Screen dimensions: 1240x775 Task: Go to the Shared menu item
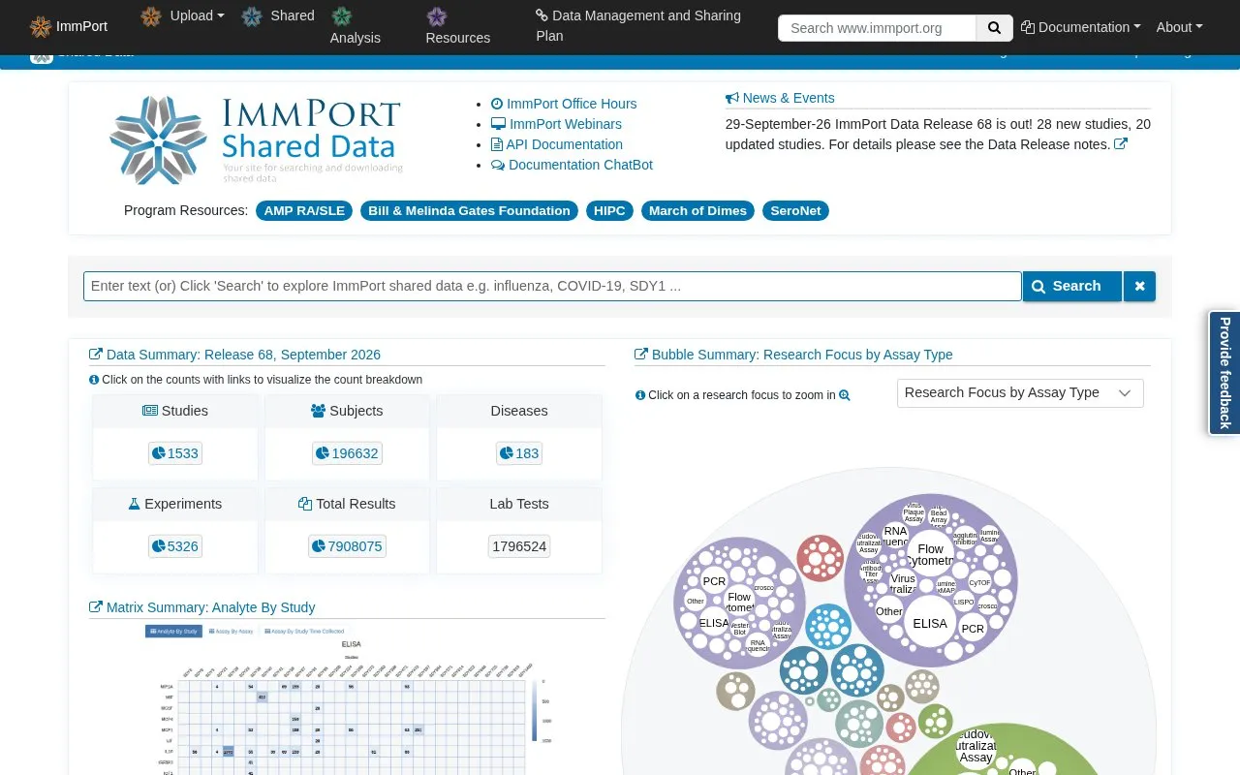(278, 15)
